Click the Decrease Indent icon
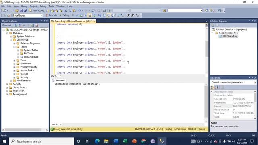258x145 pixels. (x=128, y=15)
